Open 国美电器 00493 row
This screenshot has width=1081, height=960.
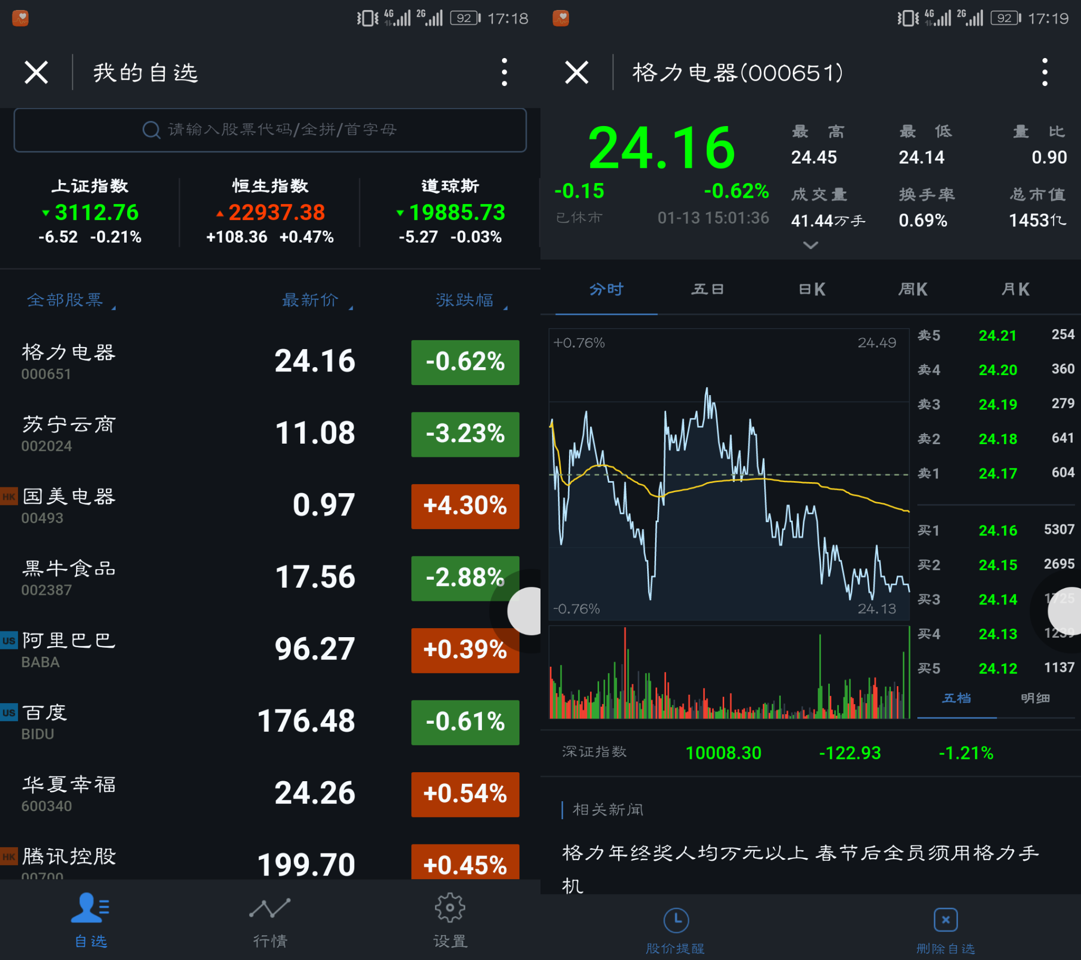tap(270, 506)
